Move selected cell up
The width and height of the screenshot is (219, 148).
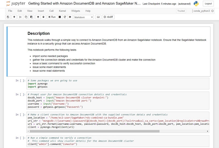(x=38, y=17)
